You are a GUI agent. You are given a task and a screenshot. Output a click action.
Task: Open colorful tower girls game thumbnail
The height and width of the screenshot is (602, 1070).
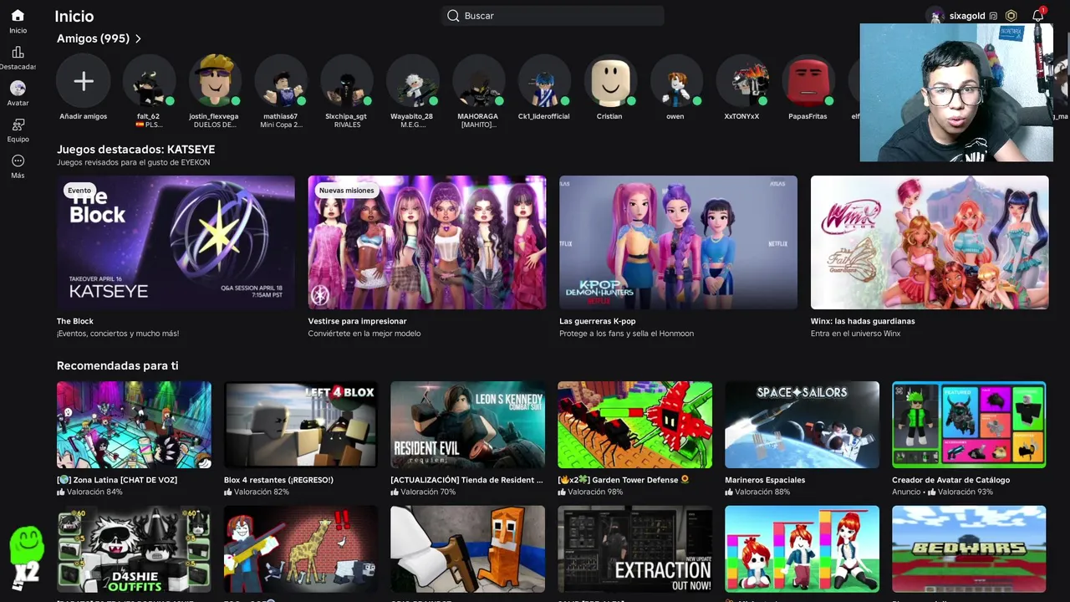click(x=802, y=548)
